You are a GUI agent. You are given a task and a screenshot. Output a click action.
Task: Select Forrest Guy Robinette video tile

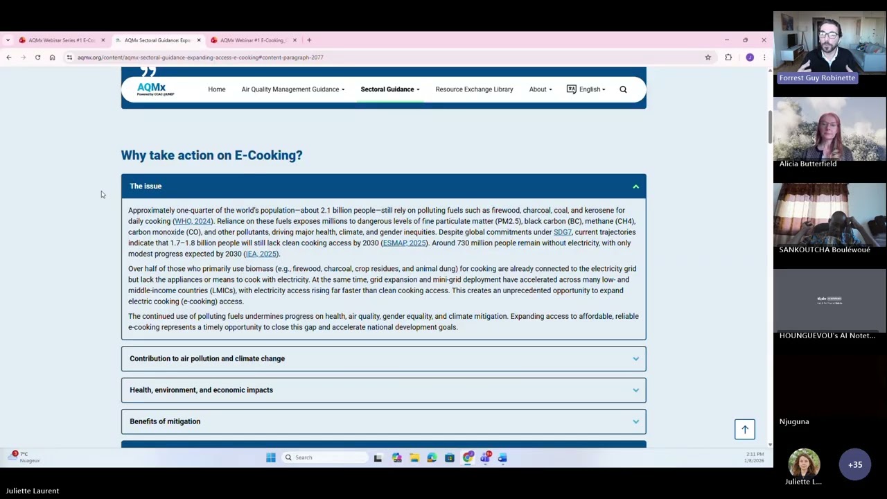pyautogui.click(x=829, y=47)
